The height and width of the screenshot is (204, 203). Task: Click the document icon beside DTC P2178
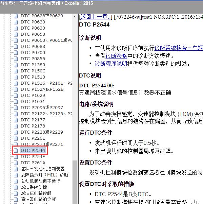point(16,126)
